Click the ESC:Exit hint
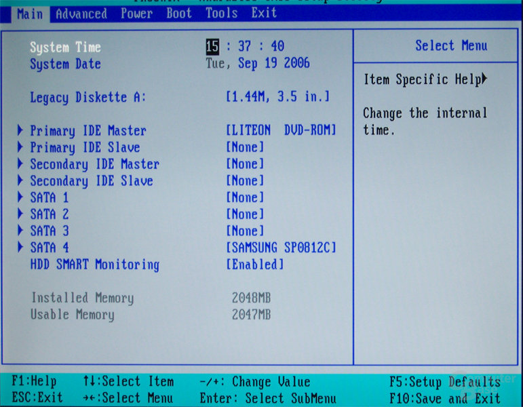The width and height of the screenshot is (523, 407). coord(37,398)
